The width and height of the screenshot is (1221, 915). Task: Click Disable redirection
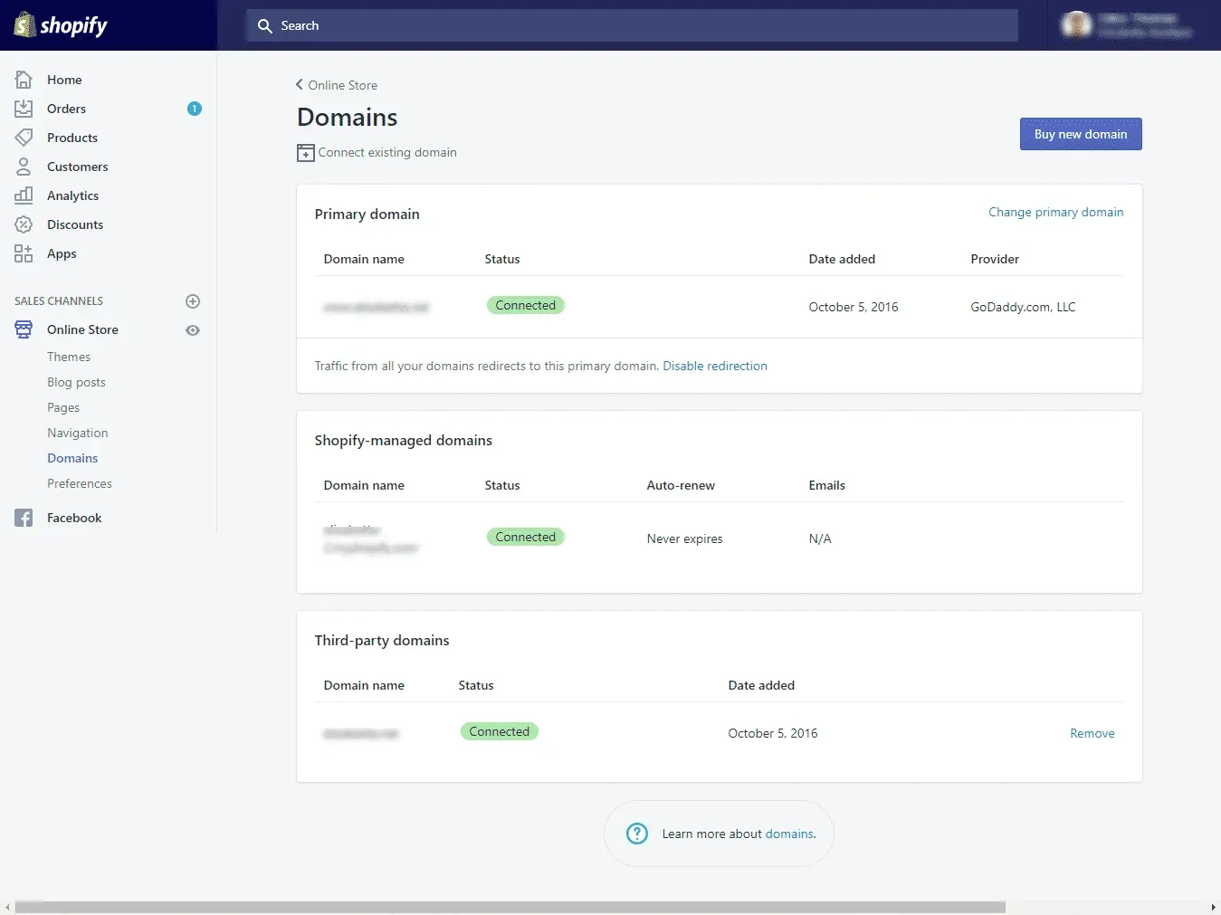(x=715, y=366)
